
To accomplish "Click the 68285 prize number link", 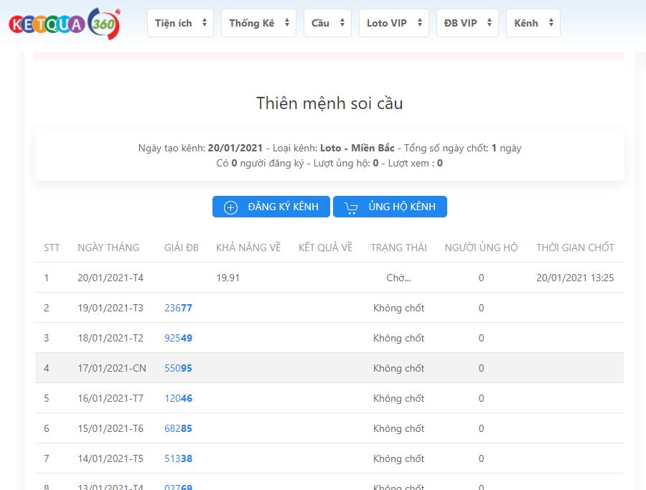I will pos(178,428).
